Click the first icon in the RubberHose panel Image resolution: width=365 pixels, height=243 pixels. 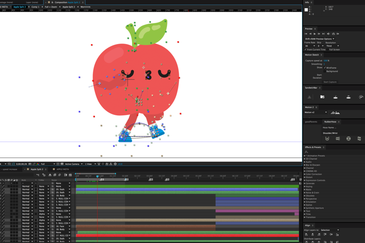pyautogui.click(x=327, y=138)
